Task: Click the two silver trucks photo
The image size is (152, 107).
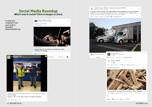Action: tap(115, 35)
